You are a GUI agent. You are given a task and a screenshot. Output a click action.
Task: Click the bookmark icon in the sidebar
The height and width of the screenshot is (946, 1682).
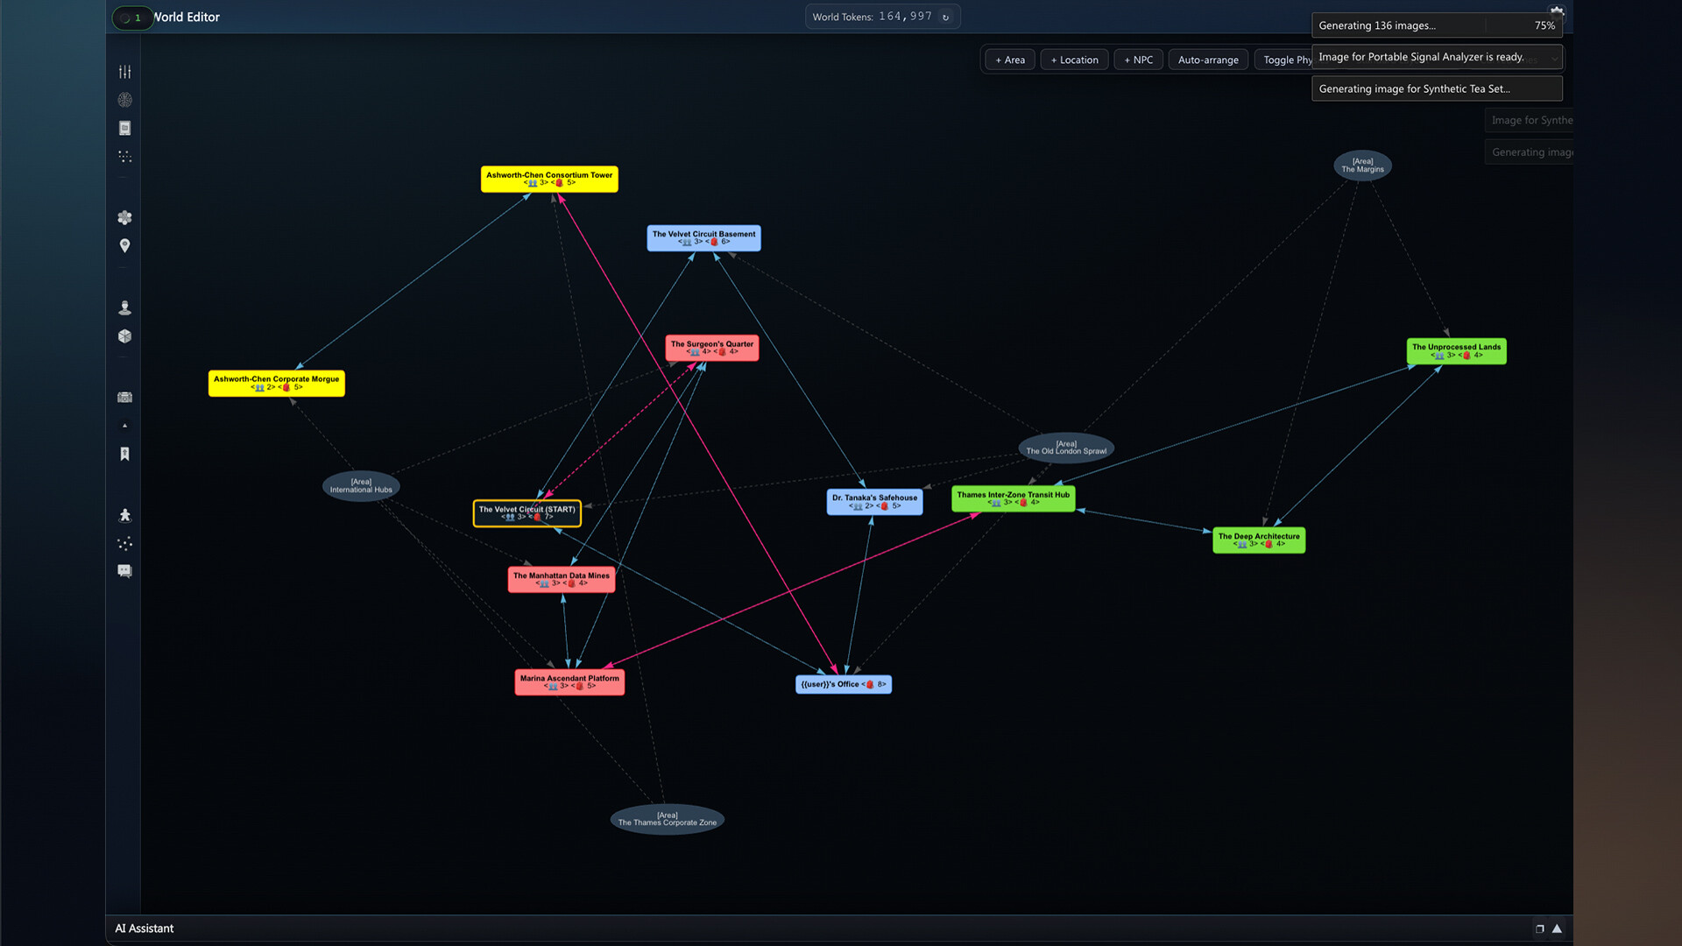click(124, 454)
